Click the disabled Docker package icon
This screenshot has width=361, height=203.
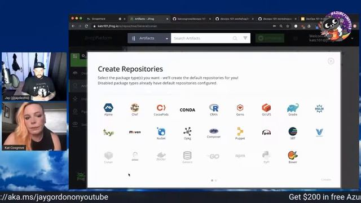161,156
